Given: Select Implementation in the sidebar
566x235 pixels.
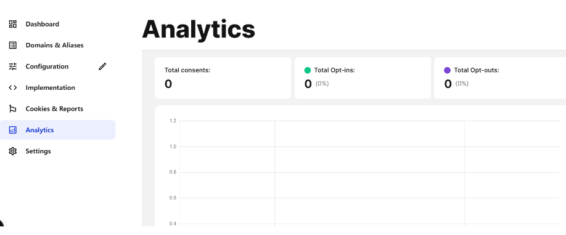Looking at the screenshot, I should coord(58,87).
